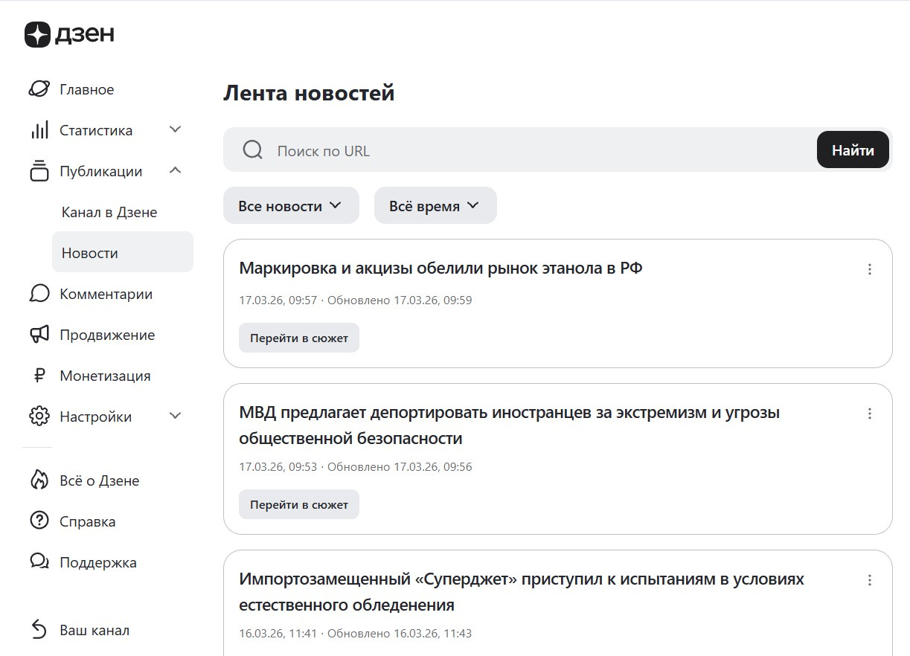Collapse the Публикации section chevron
The image size is (910, 656).
[x=176, y=171]
